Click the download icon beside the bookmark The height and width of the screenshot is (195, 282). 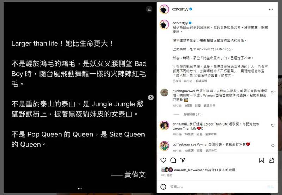coord(271,160)
